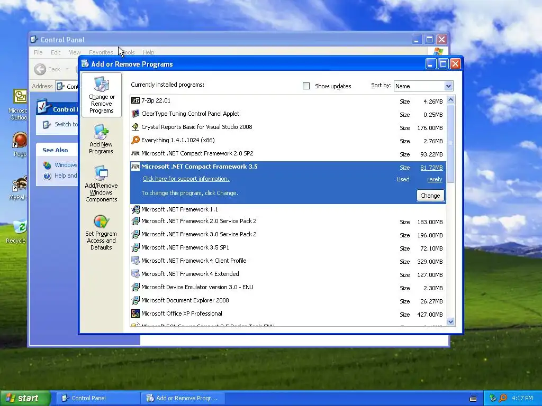Click the Microsoft Outlook desktop icon

click(x=20, y=97)
